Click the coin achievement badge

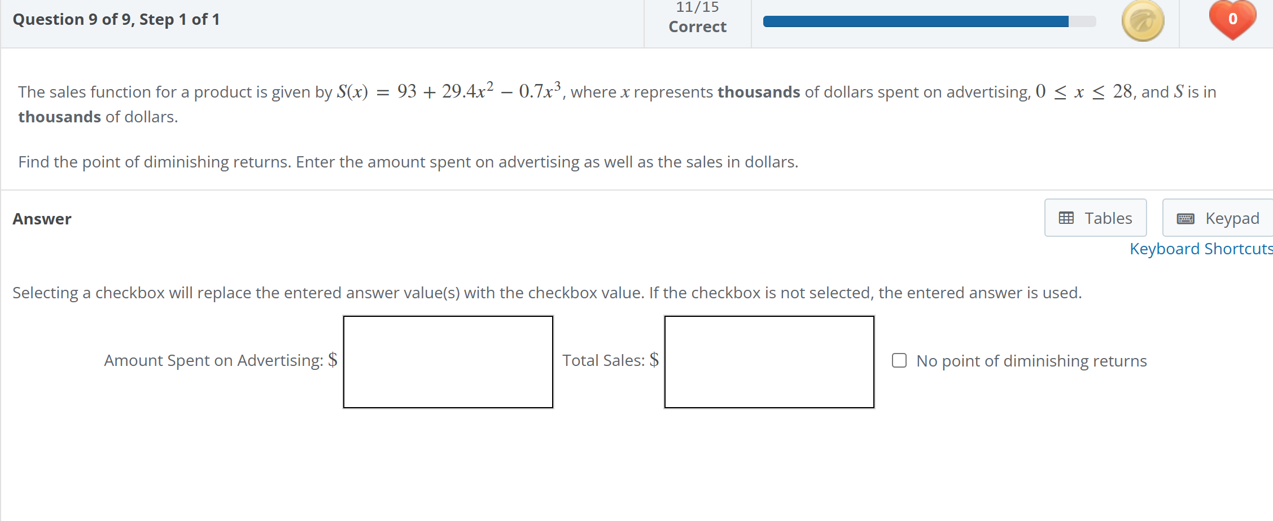1143,21
